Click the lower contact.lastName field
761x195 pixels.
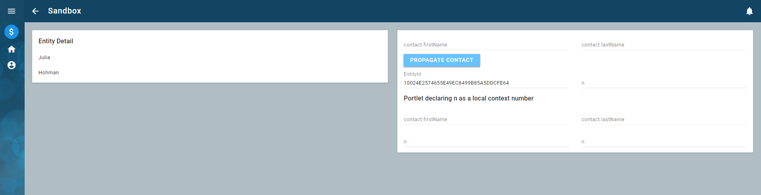coord(664,120)
